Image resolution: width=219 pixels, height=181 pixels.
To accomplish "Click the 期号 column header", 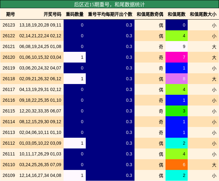I will tap(10, 14).
